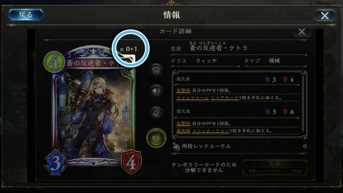Close the 情報 window with X
The image size is (343, 193).
[x=325, y=15]
